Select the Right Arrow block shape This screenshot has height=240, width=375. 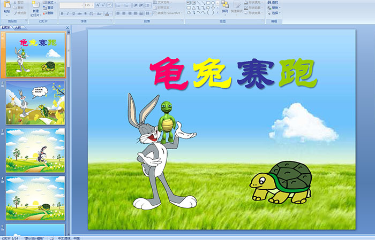click(x=208, y=7)
